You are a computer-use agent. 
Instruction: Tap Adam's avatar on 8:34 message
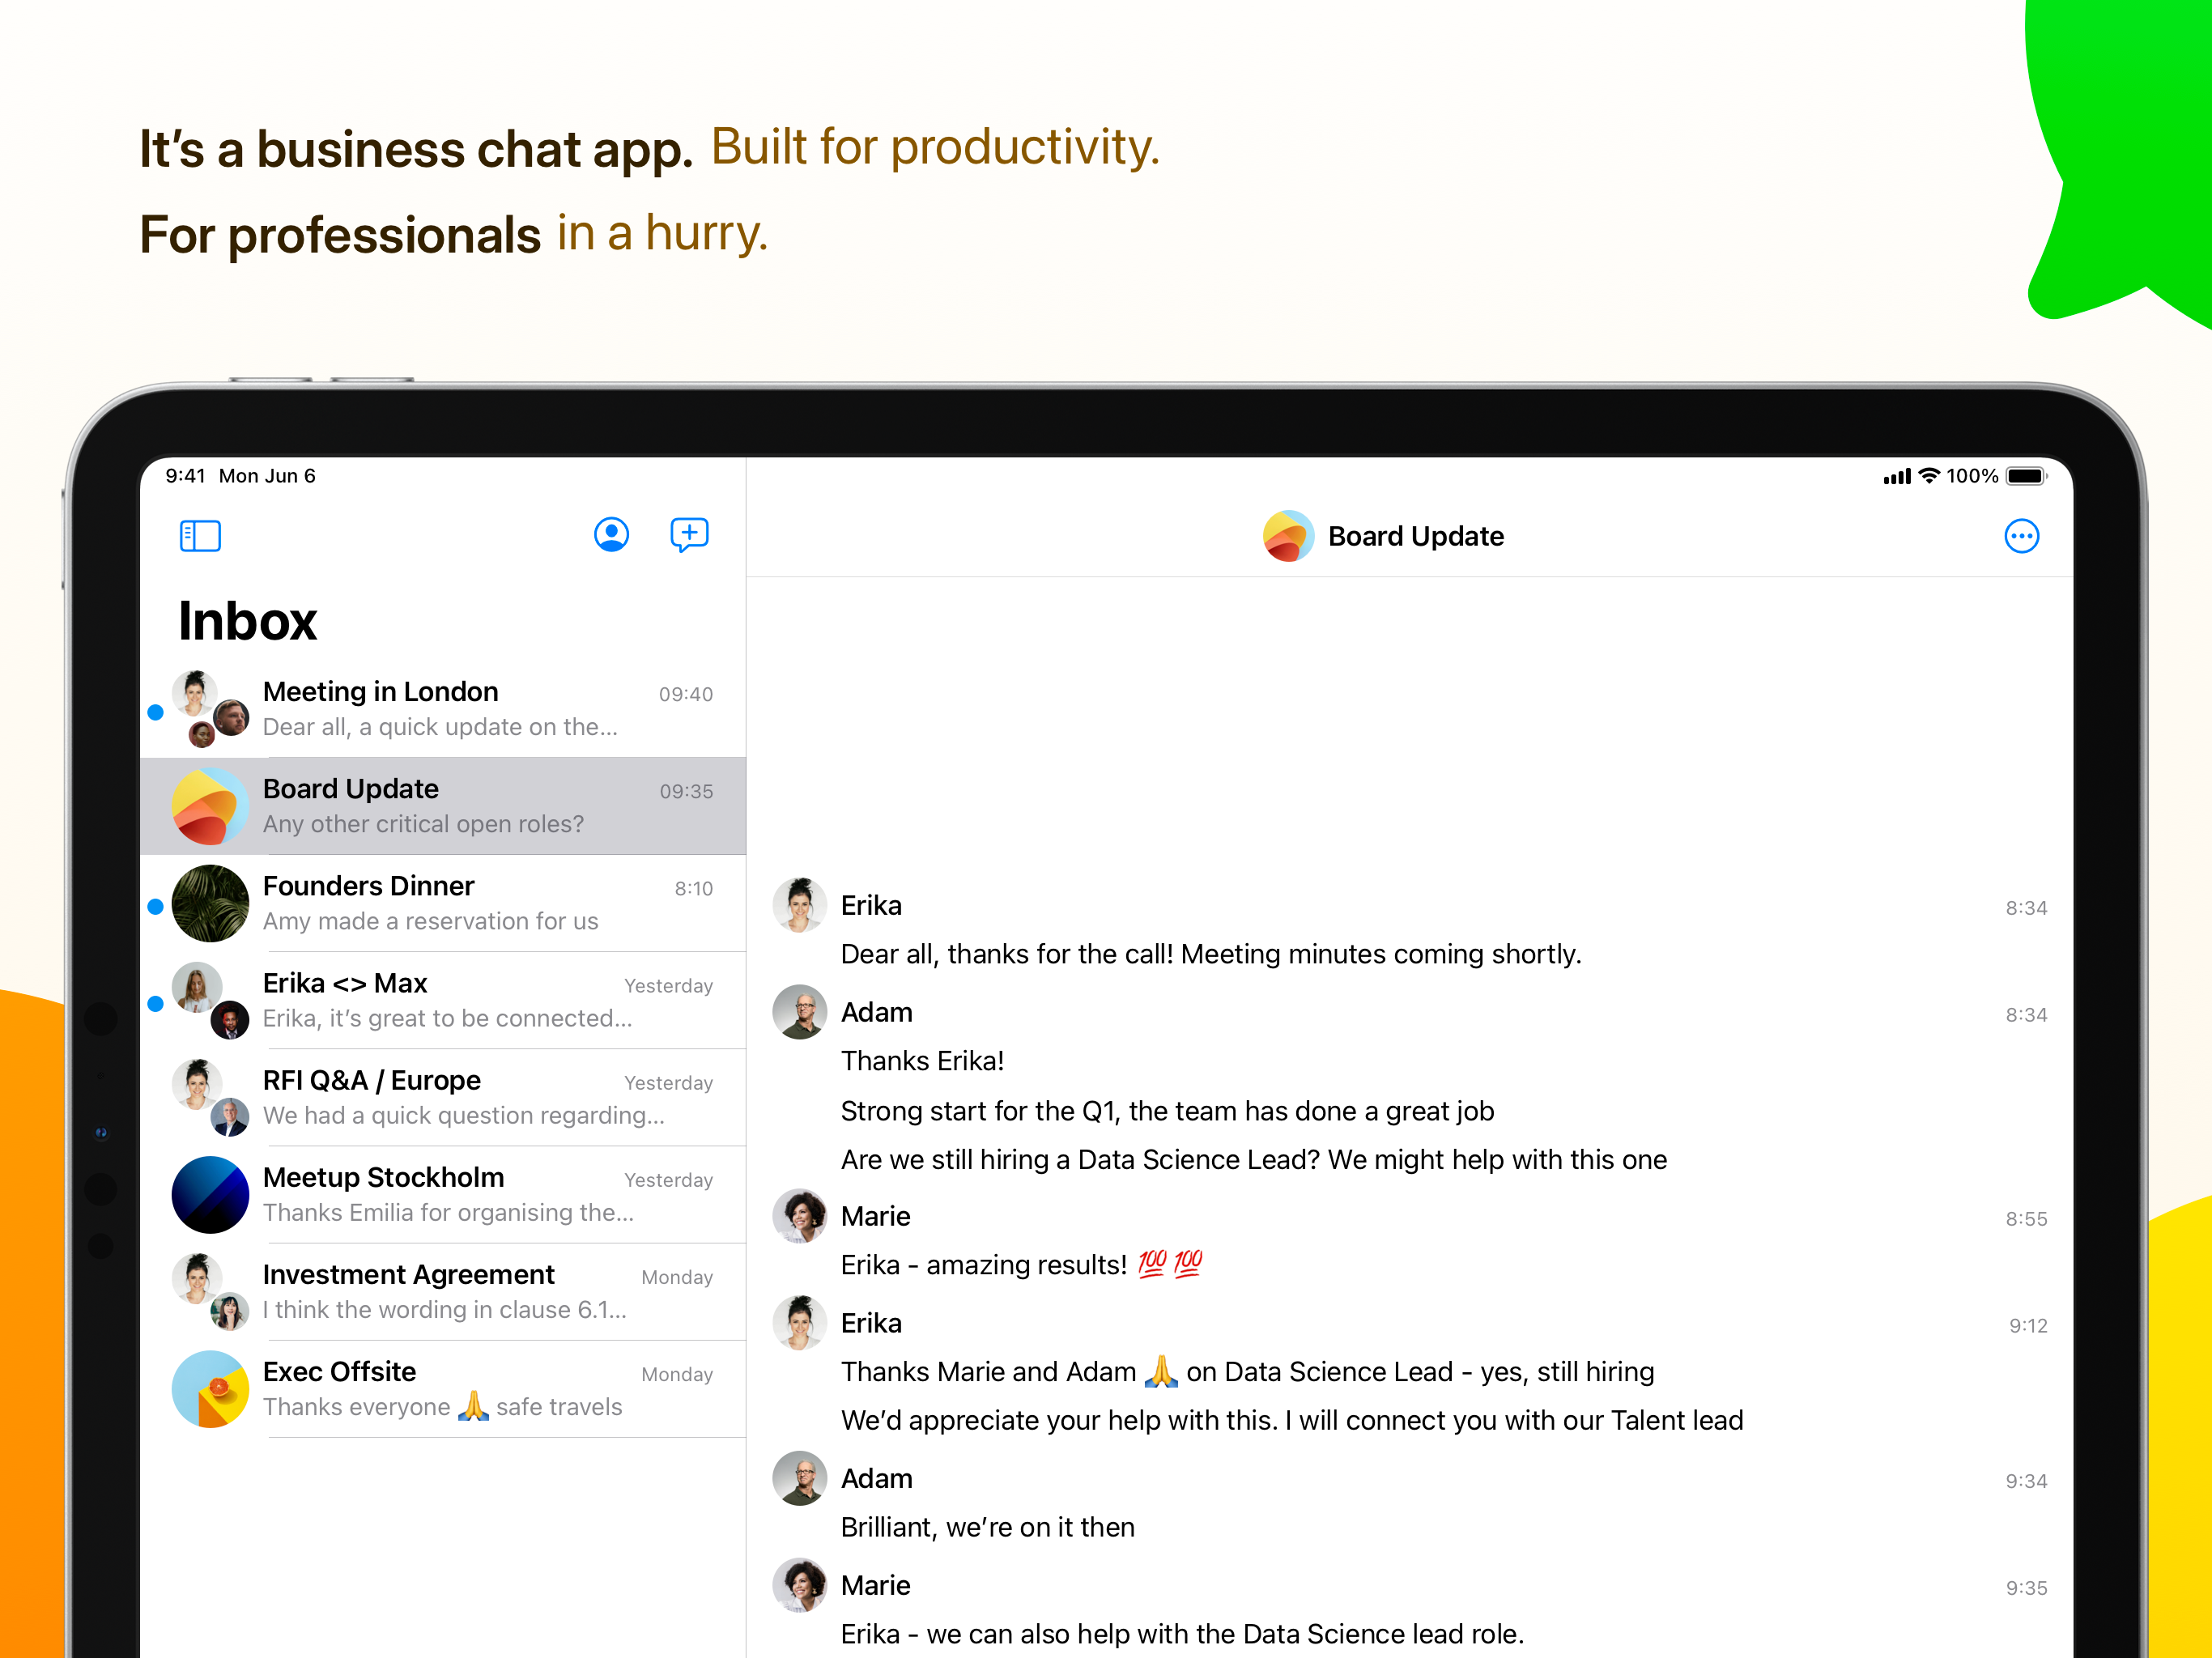799,1012
